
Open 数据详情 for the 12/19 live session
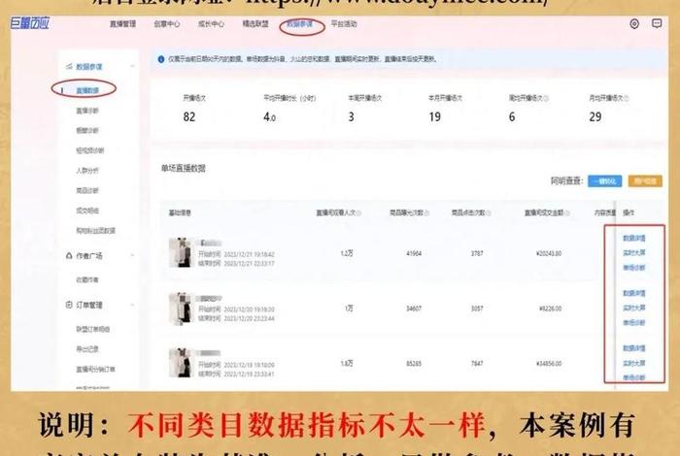click(634, 348)
